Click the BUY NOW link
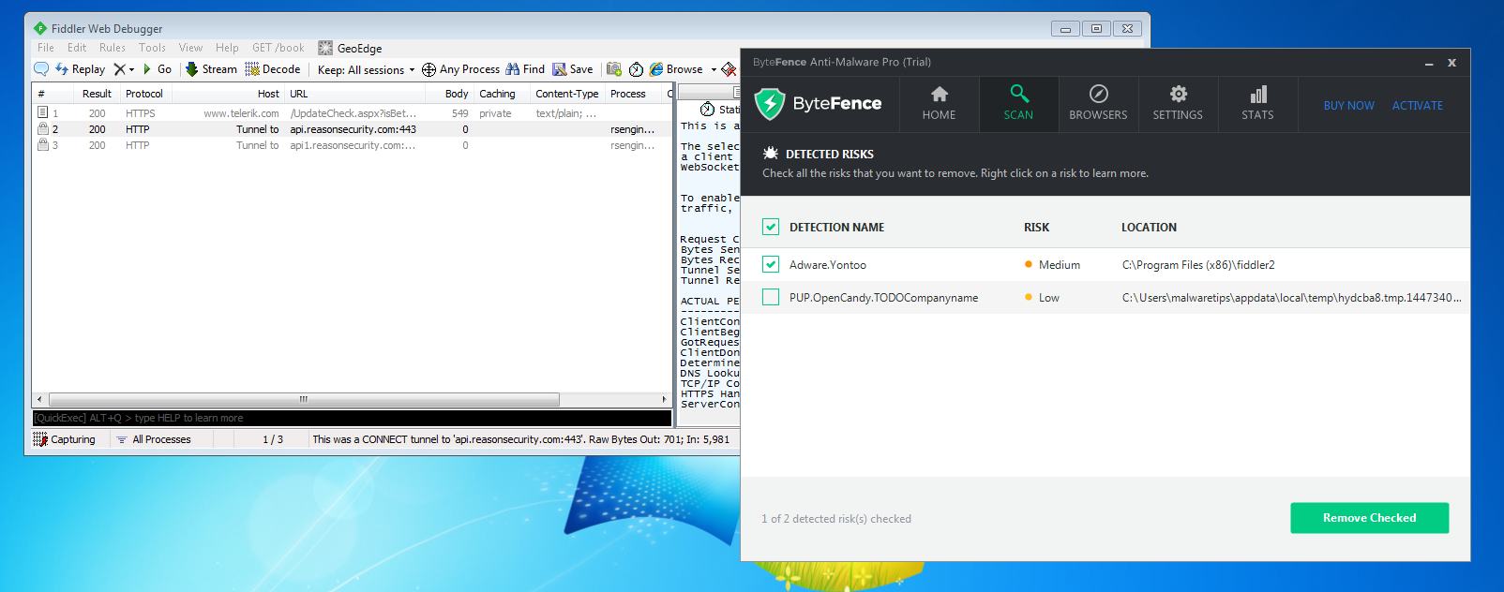Image resolution: width=1504 pixels, height=592 pixels. coord(1348,106)
